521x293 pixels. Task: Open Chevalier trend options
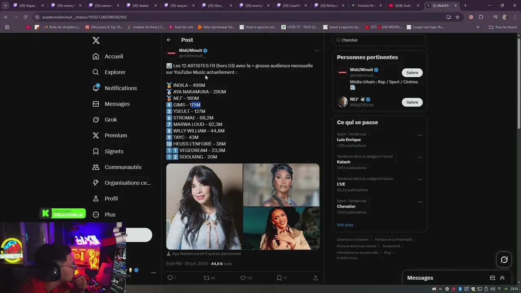(x=420, y=202)
